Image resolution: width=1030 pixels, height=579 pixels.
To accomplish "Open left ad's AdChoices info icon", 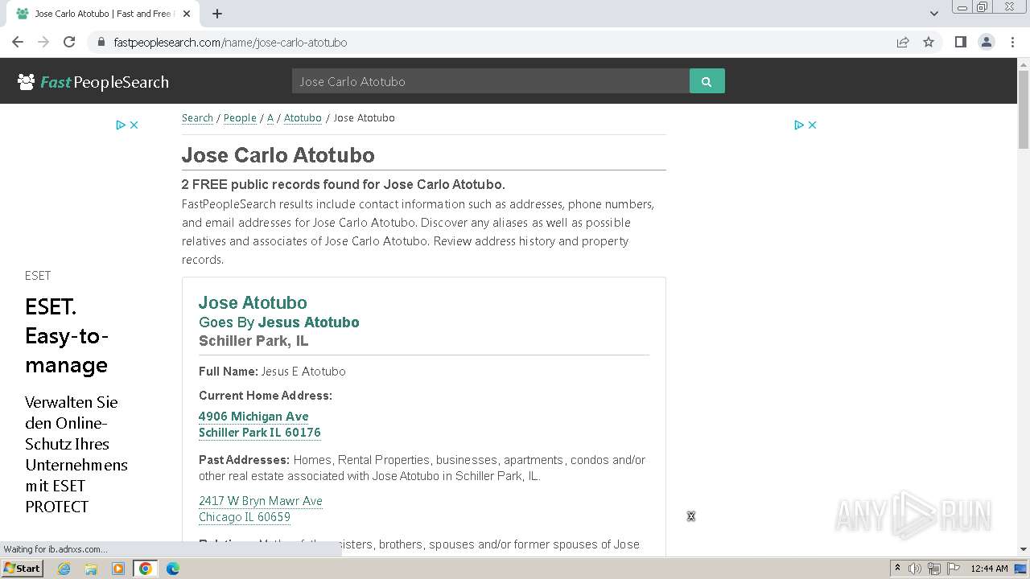I will pyautogui.click(x=121, y=125).
